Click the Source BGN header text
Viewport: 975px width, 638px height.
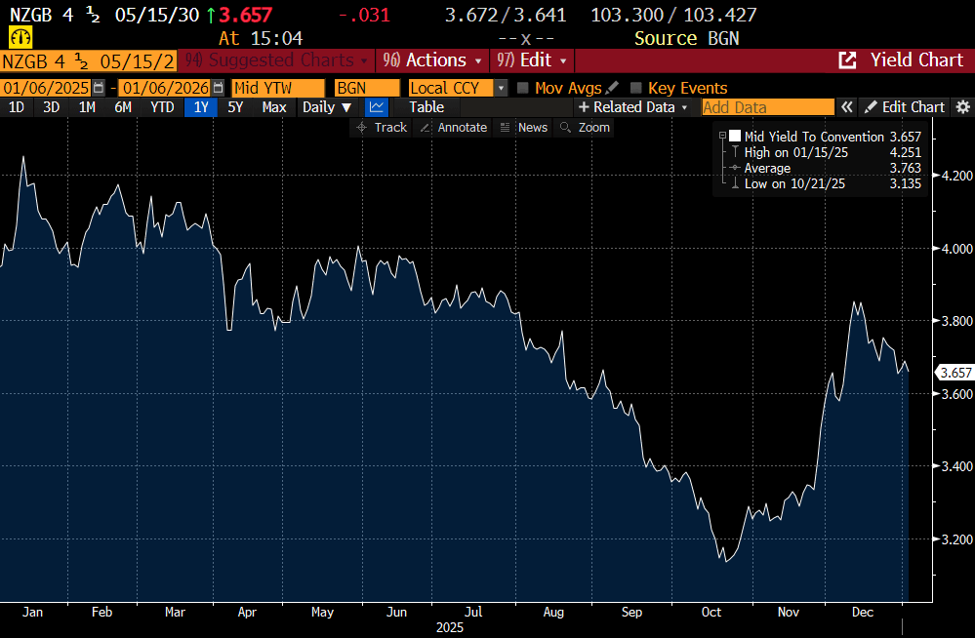tap(686, 38)
